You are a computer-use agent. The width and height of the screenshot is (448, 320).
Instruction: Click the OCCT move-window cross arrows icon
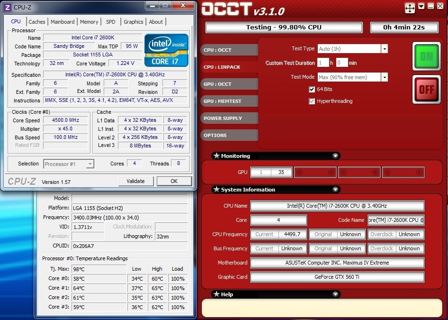(410, 8)
